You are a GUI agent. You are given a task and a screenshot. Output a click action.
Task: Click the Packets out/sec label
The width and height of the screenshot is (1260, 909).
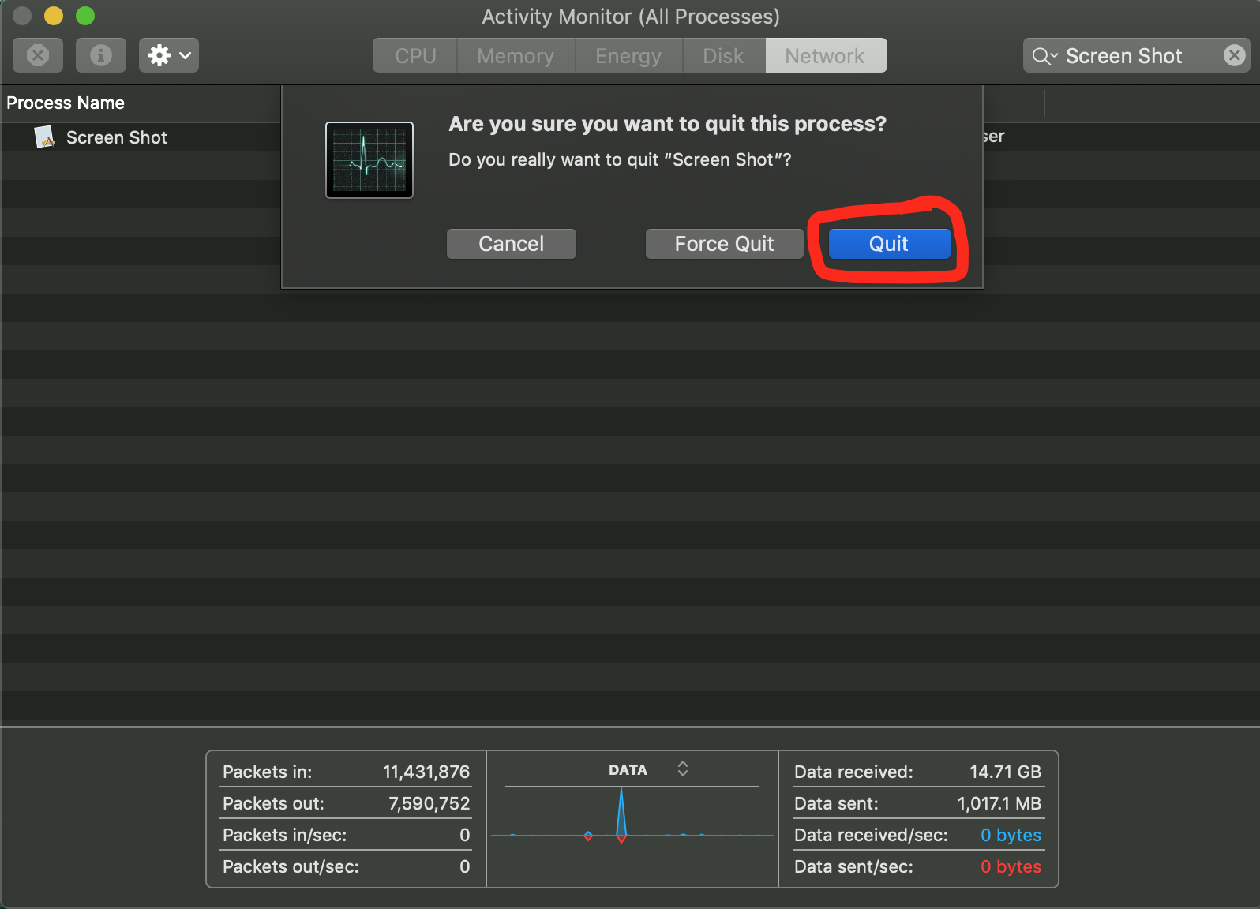pyautogui.click(x=291, y=866)
